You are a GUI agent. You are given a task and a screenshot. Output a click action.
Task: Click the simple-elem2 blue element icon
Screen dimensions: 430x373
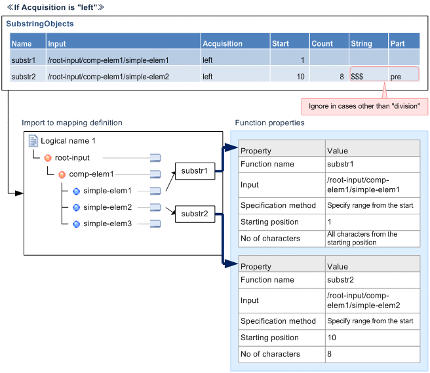pyautogui.click(x=76, y=208)
